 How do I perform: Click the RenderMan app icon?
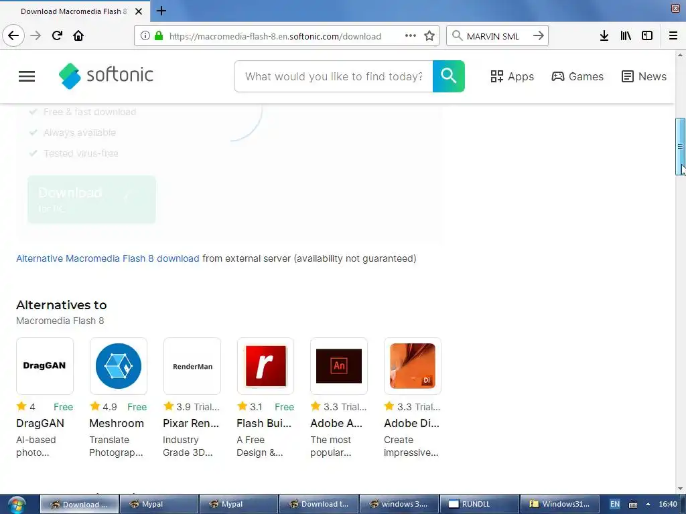click(x=192, y=366)
